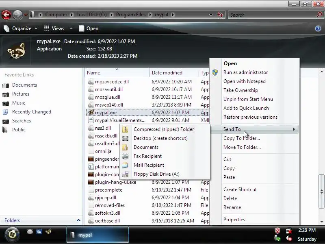
Task: Click the muted volume tray icon
Action: [x=289, y=238]
